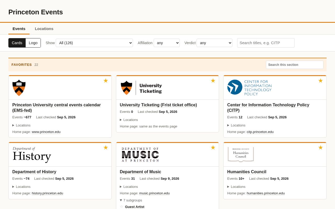Switch to the Locations tab

coord(44,29)
